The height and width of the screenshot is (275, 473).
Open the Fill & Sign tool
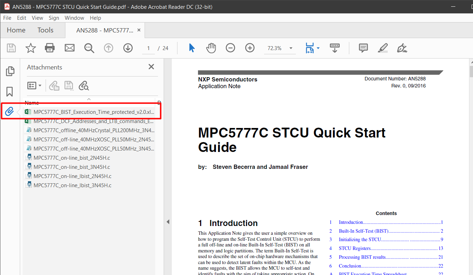pos(402,48)
